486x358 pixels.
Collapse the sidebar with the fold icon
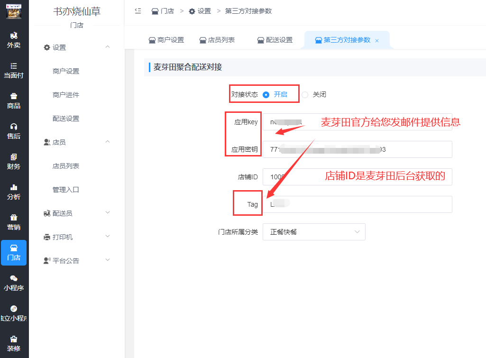(x=138, y=11)
